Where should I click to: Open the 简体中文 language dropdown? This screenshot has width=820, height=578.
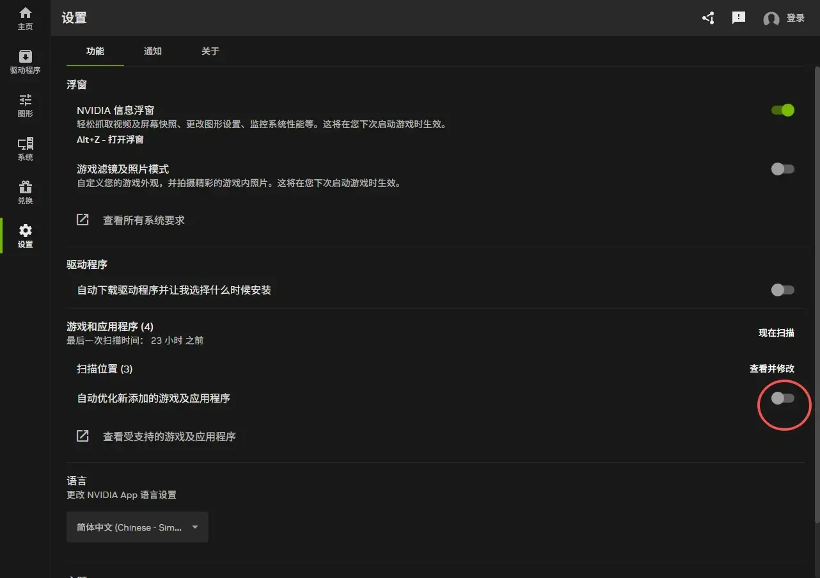(138, 527)
